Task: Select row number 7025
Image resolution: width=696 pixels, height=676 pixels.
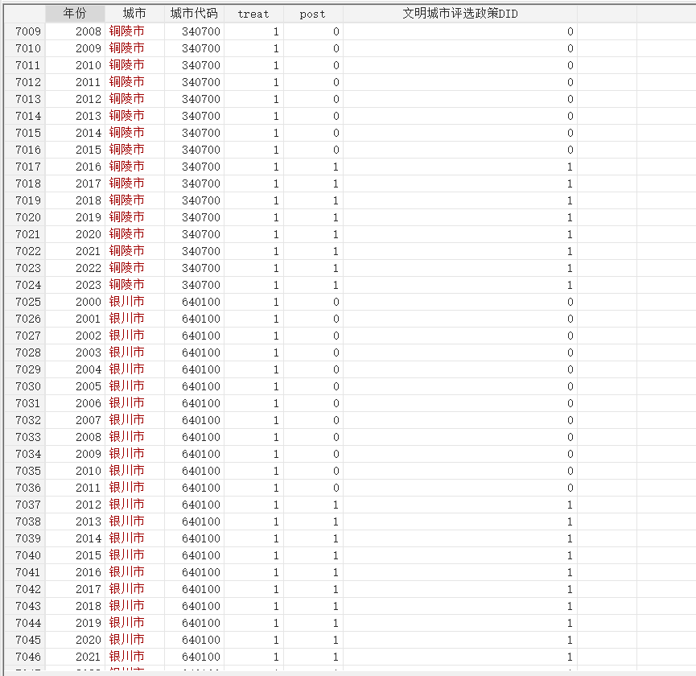Action: coord(25,302)
